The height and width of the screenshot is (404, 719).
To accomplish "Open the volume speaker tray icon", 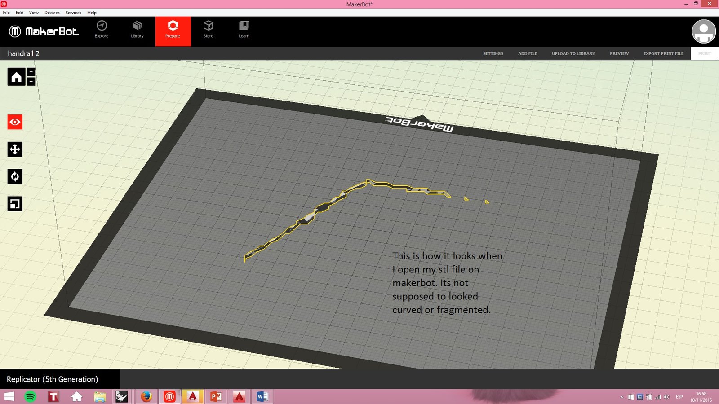I will point(667,397).
